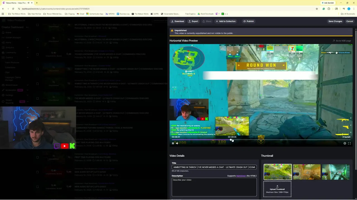Click the browser address bar URL
The width and height of the screenshot is (357, 200).
pos(56,9)
